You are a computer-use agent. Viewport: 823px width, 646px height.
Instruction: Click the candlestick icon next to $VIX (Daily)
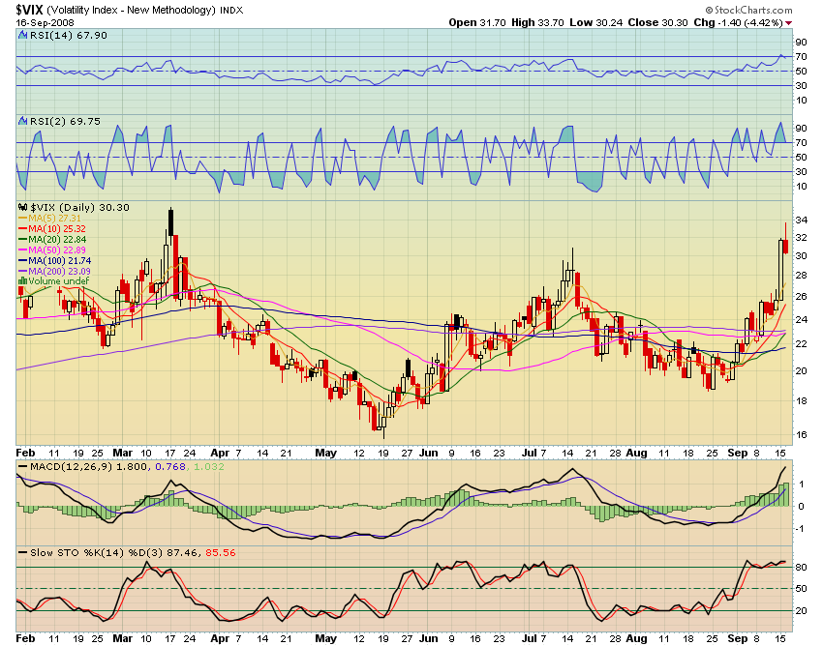click(x=22, y=207)
